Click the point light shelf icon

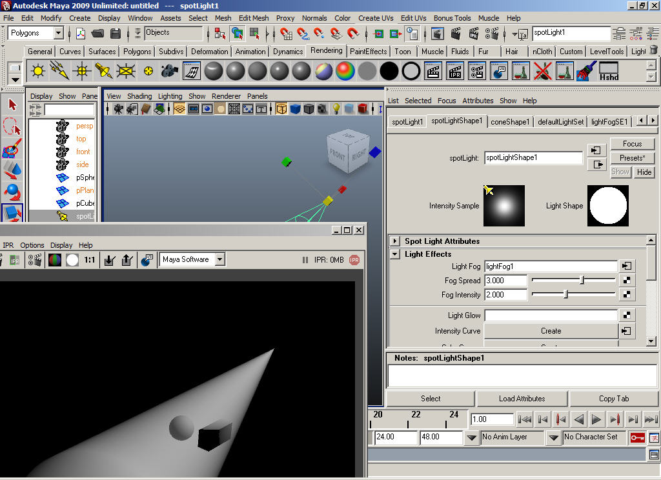[x=81, y=71]
